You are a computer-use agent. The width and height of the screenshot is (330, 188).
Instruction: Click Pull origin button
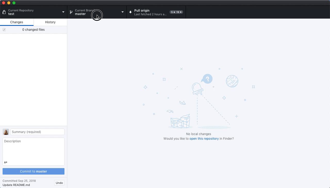[x=156, y=12]
